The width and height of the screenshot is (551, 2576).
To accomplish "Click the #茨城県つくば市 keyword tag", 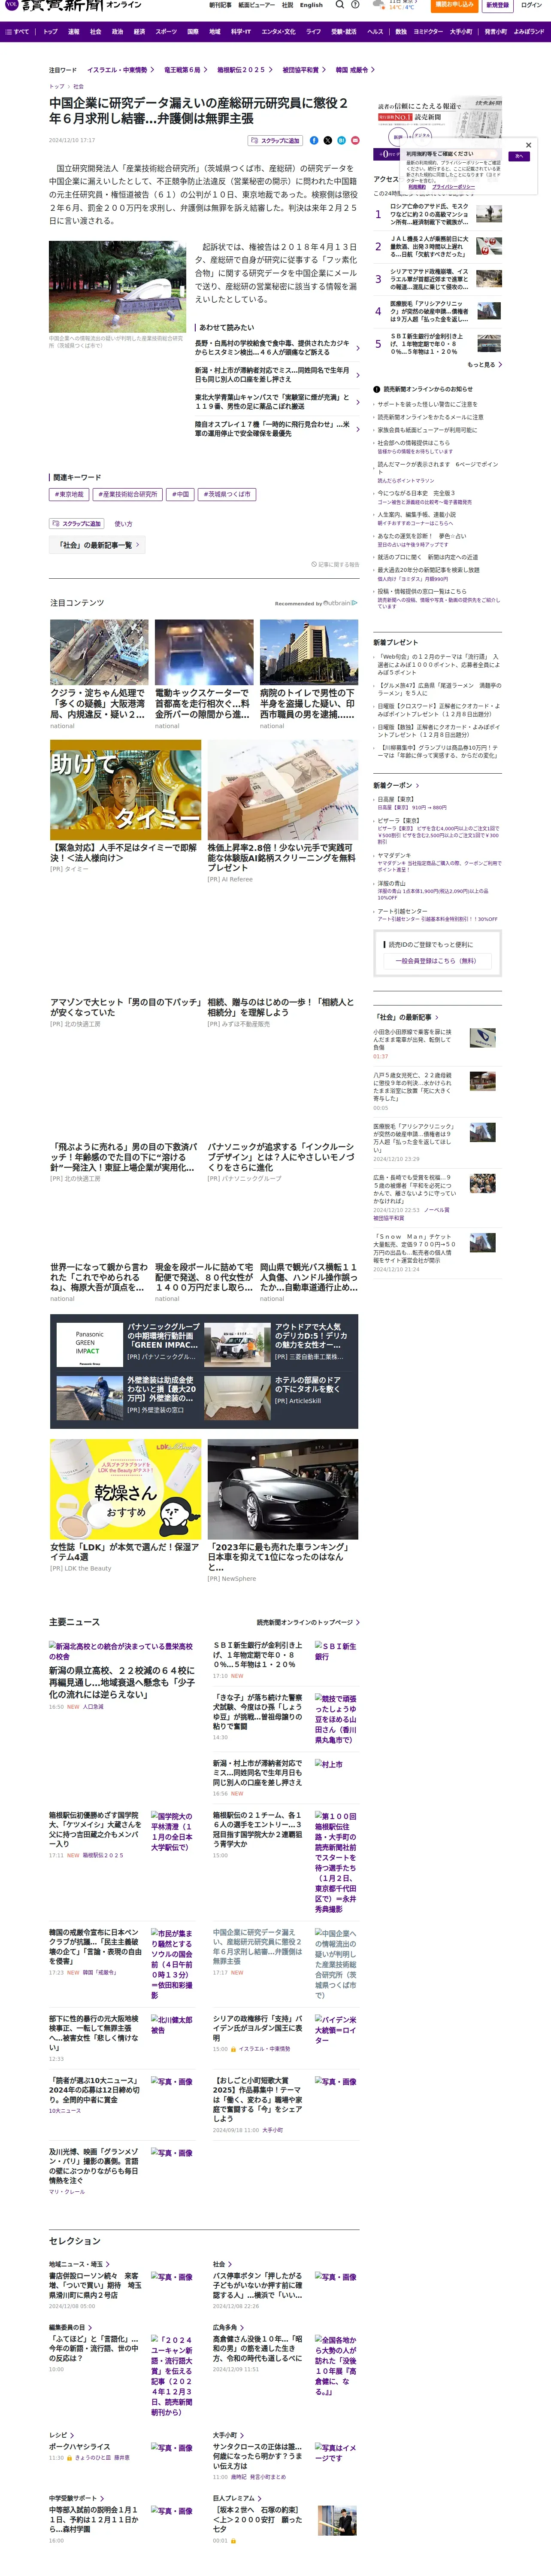I will (x=227, y=494).
